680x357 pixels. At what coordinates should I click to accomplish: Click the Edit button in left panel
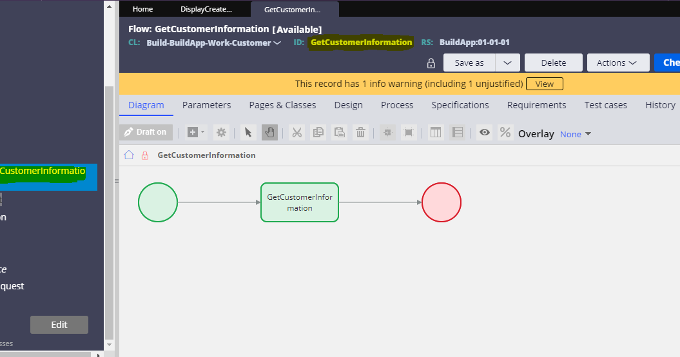point(59,325)
